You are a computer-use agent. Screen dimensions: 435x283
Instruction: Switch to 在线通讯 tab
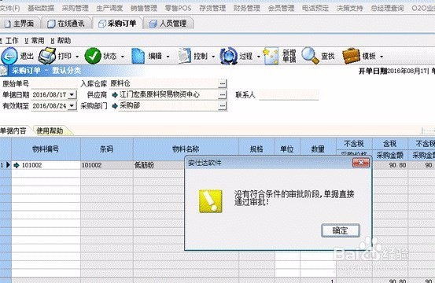(66, 24)
